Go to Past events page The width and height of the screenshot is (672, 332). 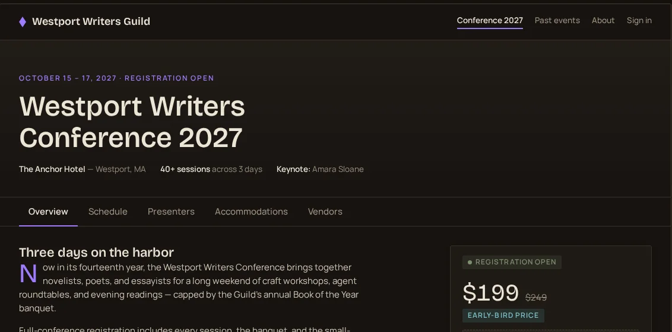[x=557, y=21]
